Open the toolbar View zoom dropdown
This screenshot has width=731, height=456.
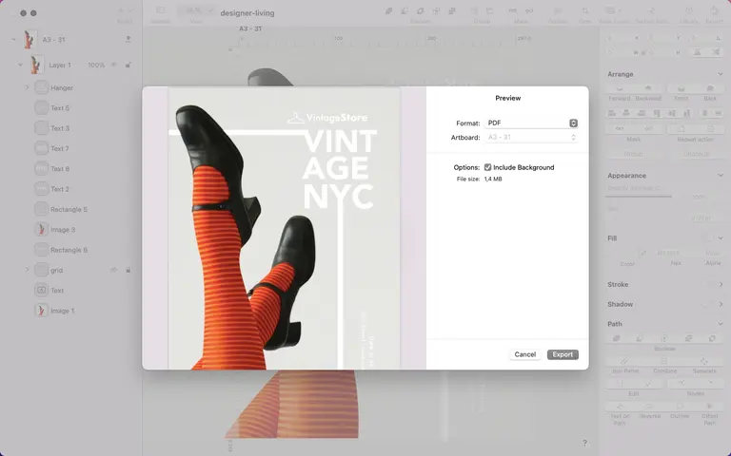tap(196, 10)
